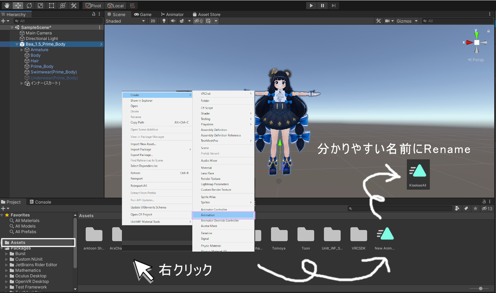Open the Shaded draw mode dropdown
496x293 pixels.
tap(125, 21)
